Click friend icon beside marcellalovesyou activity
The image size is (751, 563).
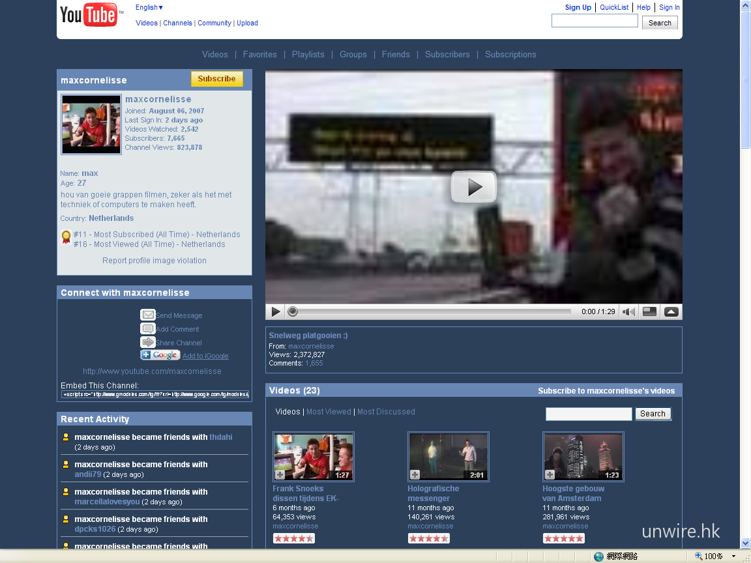[66, 491]
